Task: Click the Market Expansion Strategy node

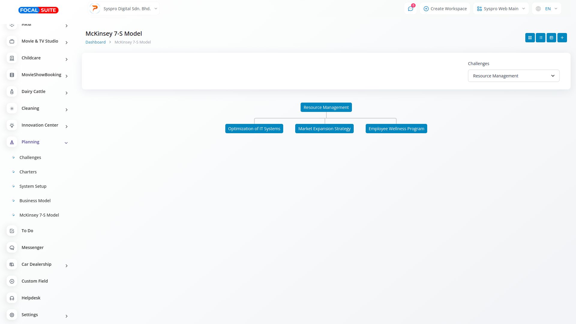Action: click(324, 129)
